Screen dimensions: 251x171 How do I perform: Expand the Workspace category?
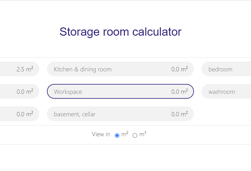(x=120, y=91)
